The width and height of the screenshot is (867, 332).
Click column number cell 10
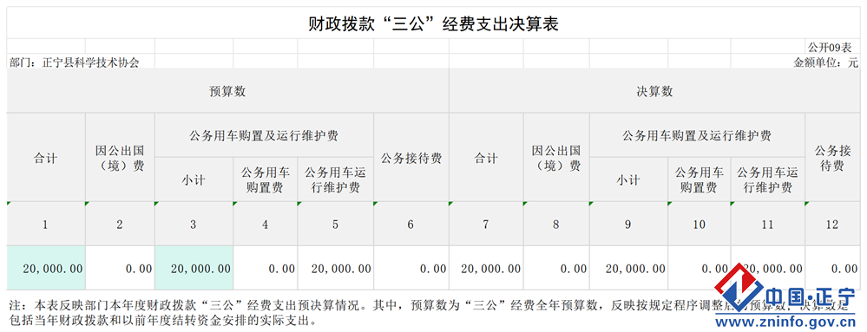700,225
